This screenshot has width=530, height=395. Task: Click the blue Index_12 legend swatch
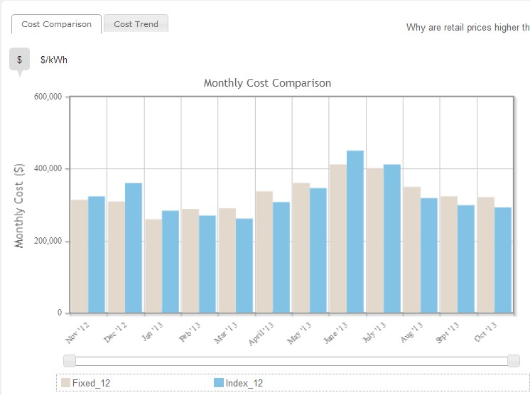click(x=219, y=383)
